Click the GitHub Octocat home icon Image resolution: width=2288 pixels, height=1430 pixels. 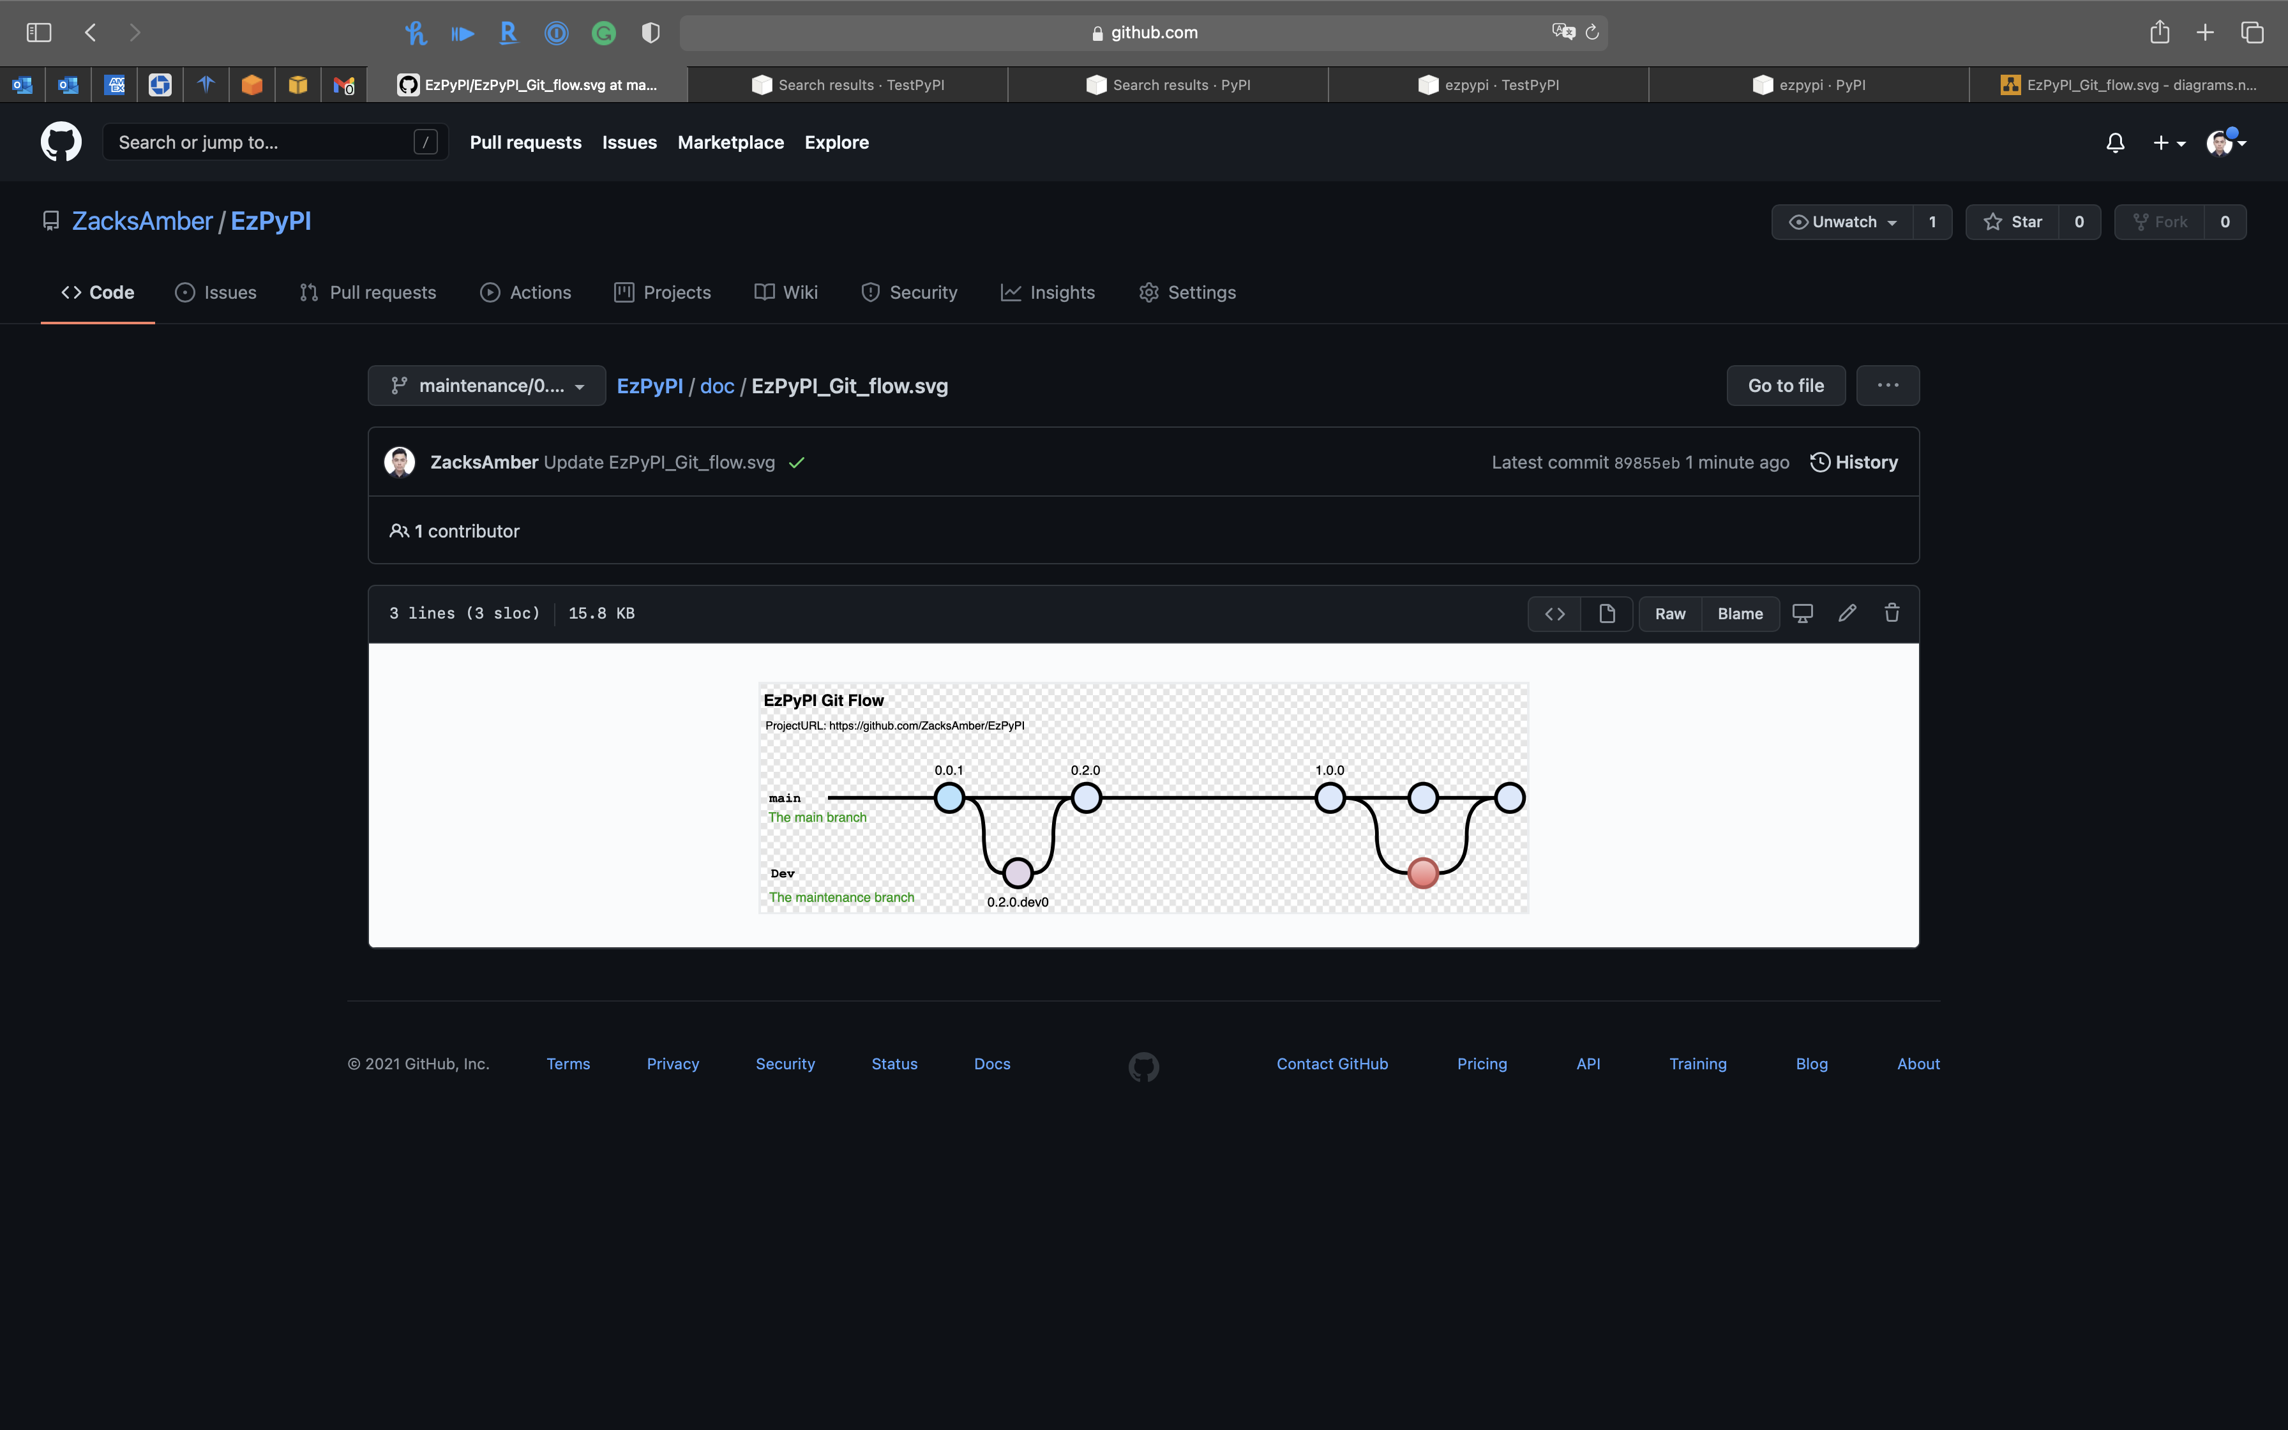coord(61,142)
